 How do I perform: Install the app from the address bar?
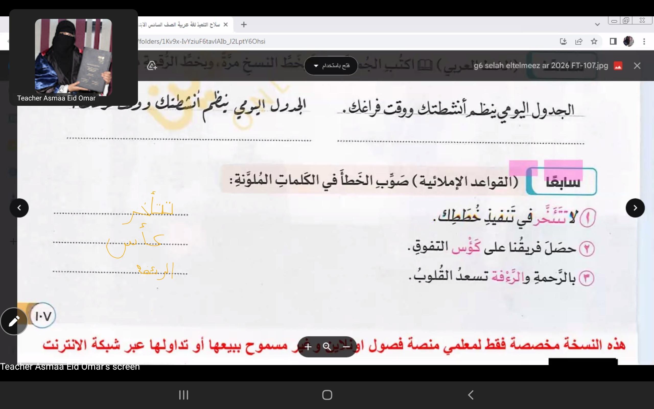[563, 41]
